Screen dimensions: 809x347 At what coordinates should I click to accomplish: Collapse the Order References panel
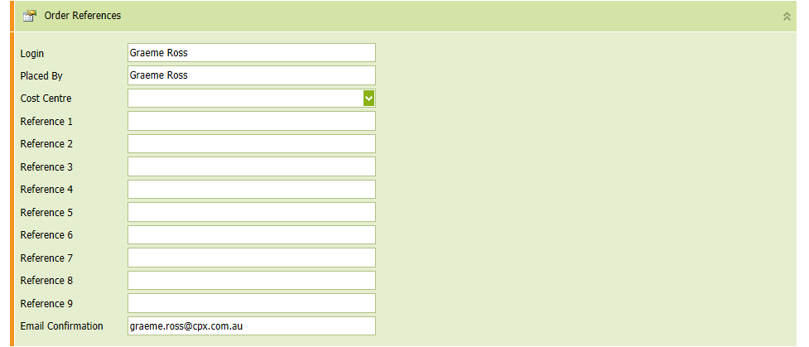787,16
